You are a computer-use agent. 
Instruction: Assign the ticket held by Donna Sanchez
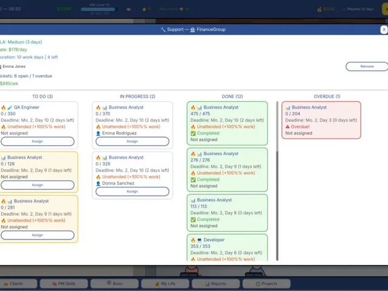point(132,192)
